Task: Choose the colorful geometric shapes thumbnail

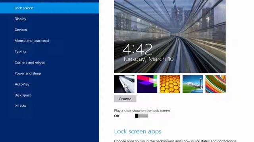Action: (147, 84)
